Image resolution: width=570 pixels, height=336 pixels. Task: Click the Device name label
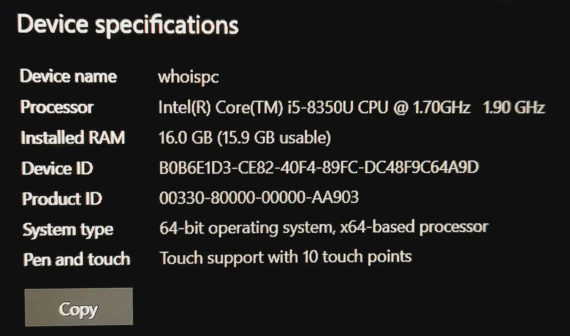click(x=68, y=76)
